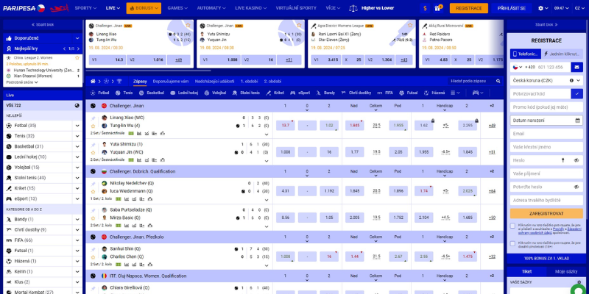The height and width of the screenshot is (294, 589).
Task: Click the Higher vs Lower scales icon
Action: 353,8
